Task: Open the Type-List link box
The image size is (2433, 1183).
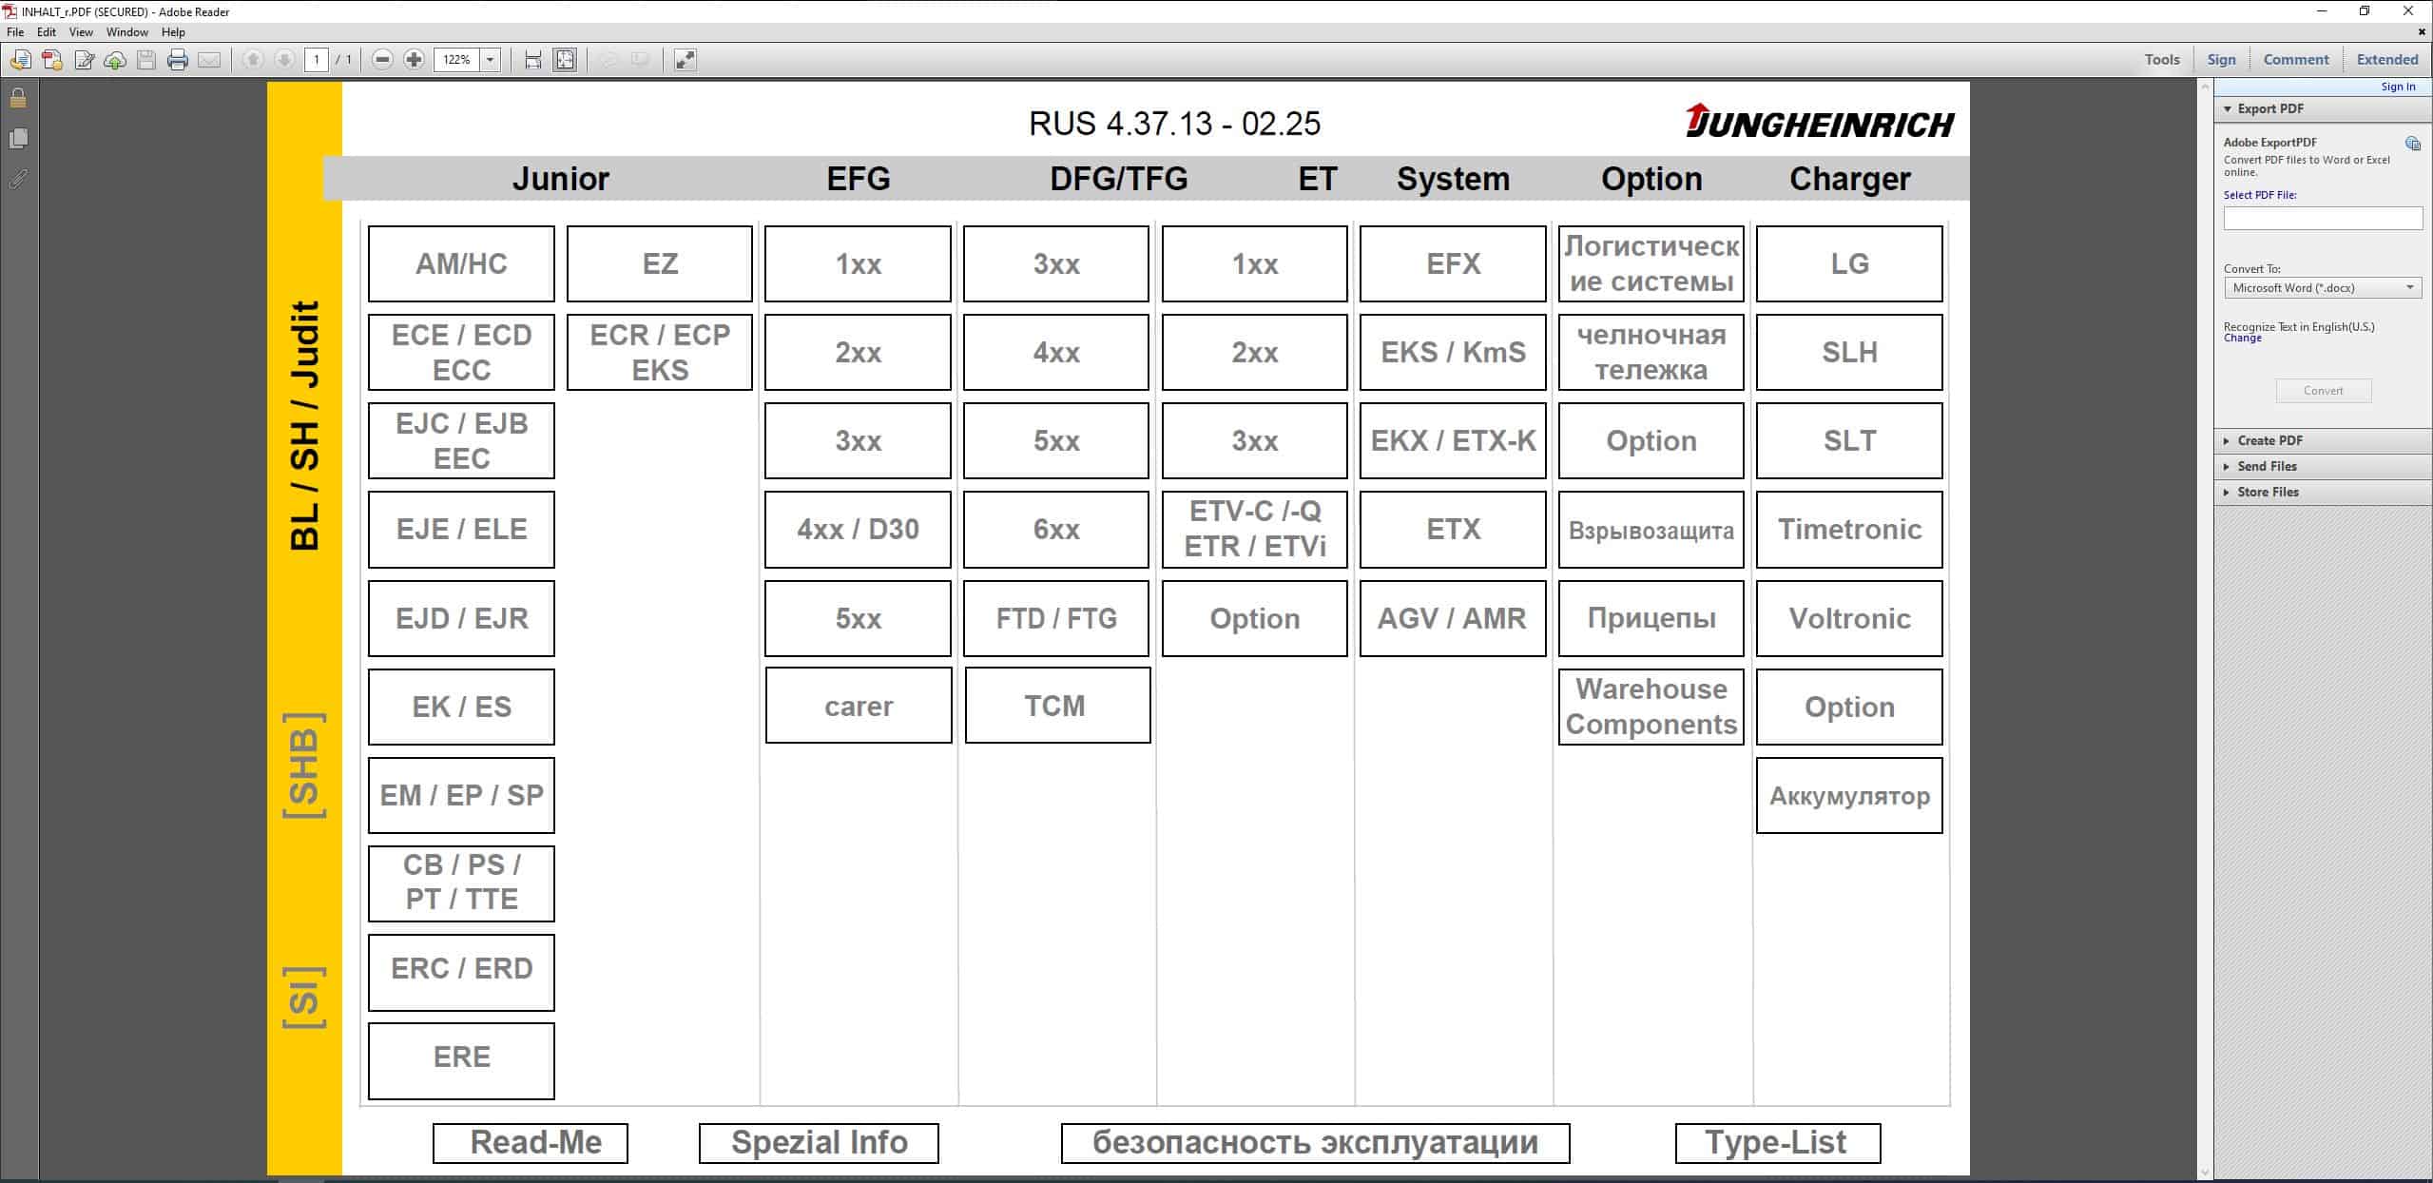Action: [x=1778, y=1143]
